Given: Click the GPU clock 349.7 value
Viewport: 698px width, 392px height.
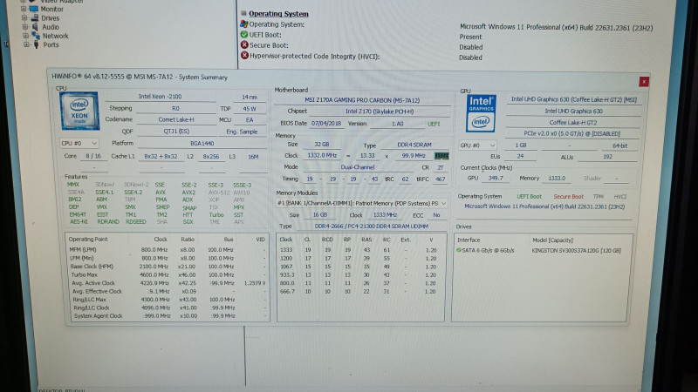Looking at the screenshot, I should click(x=496, y=179).
